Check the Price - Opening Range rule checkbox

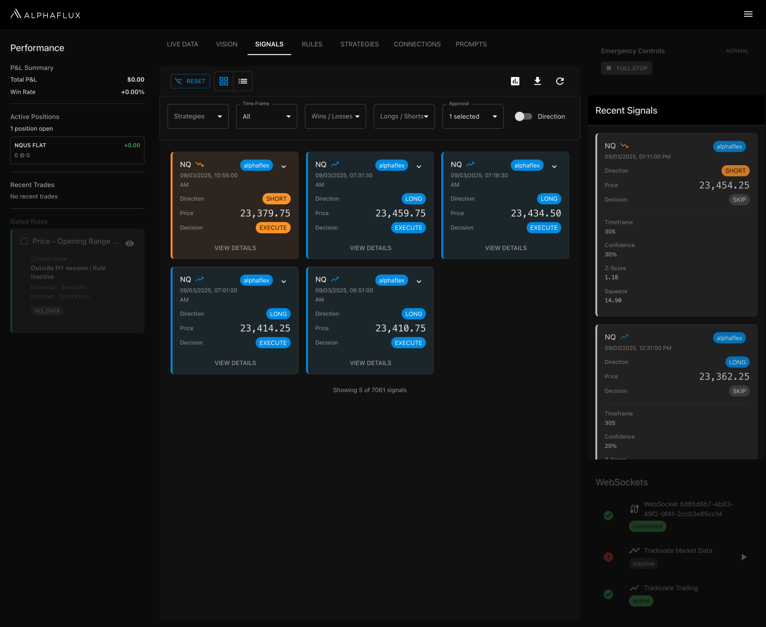(24, 241)
